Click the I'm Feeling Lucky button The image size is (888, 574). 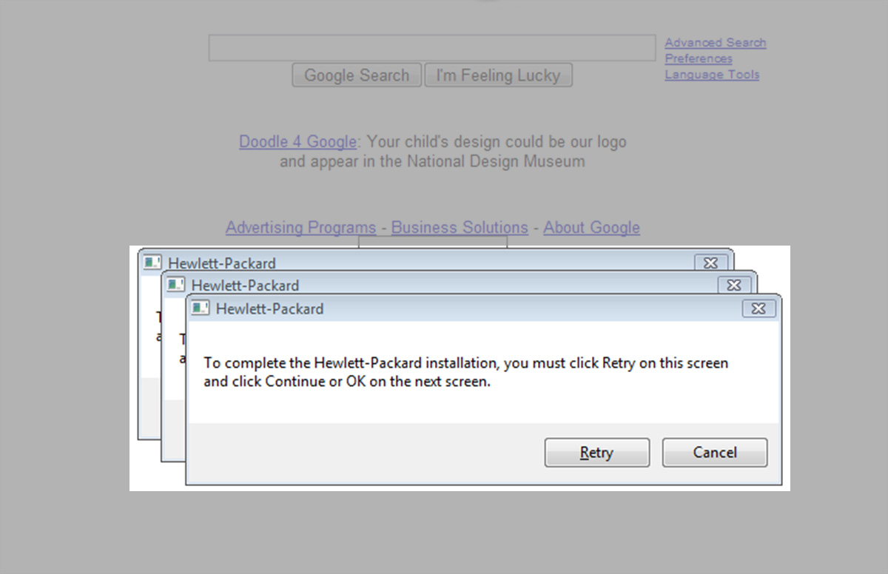point(498,75)
